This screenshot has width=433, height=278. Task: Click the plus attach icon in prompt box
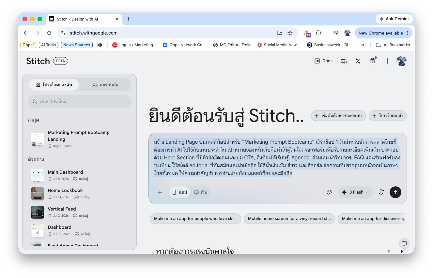160,192
